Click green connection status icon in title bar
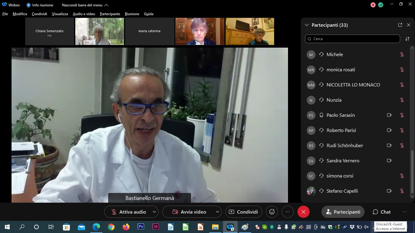Screen dimensions: 415x233 click(x=381, y=5)
